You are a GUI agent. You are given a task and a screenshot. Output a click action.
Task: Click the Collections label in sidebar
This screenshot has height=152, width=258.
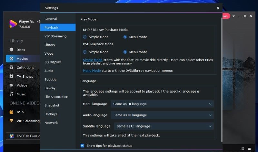pos(25,68)
